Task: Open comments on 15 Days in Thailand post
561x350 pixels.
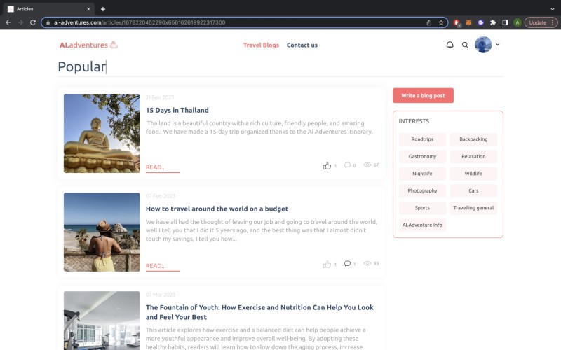Action: (x=347, y=165)
